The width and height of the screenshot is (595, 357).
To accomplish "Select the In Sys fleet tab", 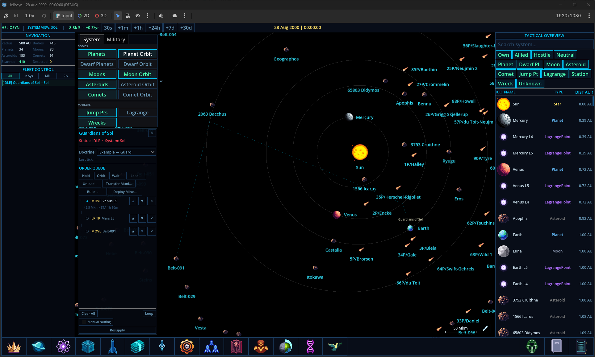I will click(x=29, y=76).
